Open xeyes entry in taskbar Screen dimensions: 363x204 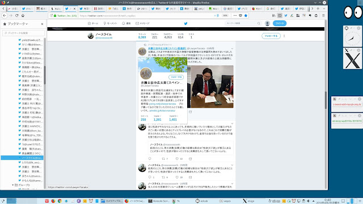[x=225, y=201]
